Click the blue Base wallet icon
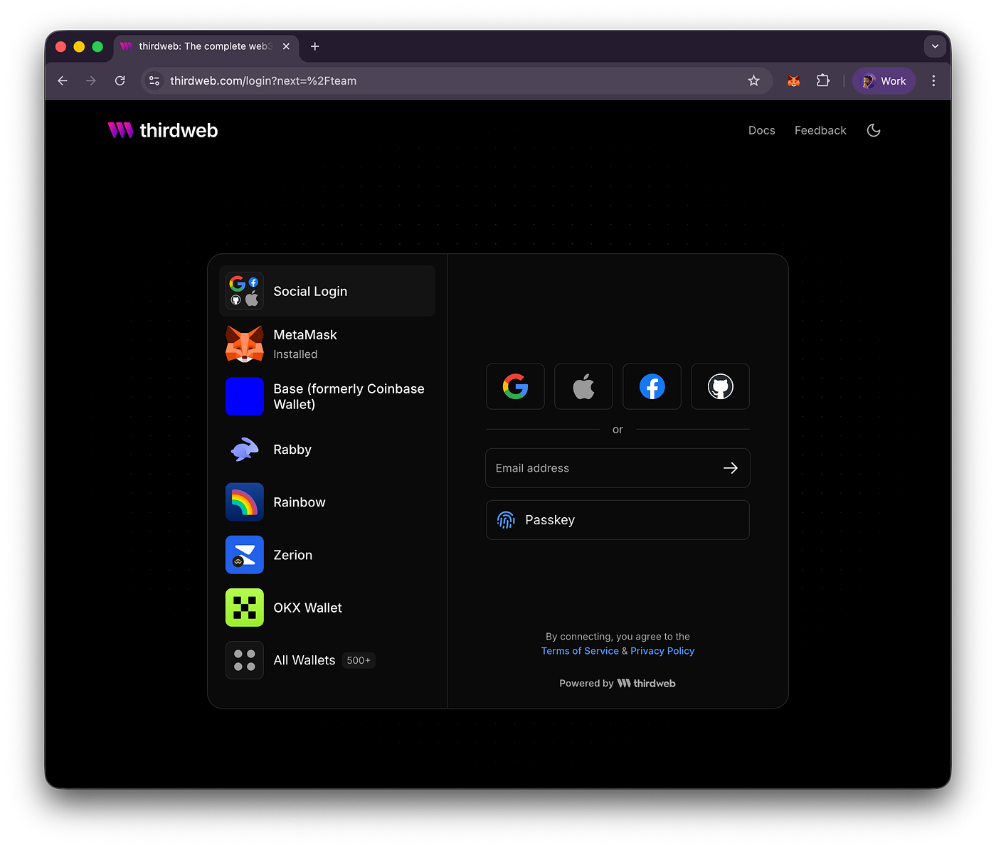Image resolution: width=996 pixels, height=848 pixels. (x=245, y=396)
